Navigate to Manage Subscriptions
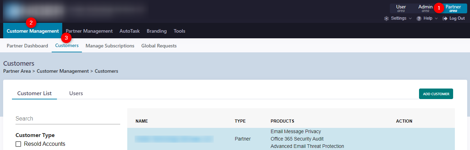Viewport: 470px width, 150px height. [110, 46]
